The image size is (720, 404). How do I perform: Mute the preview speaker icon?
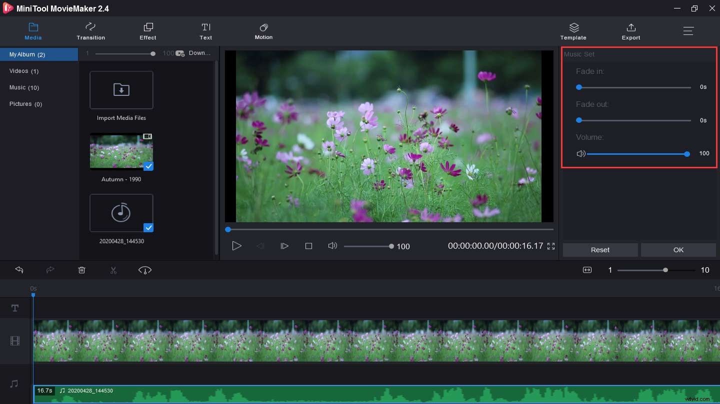(332, 246)
